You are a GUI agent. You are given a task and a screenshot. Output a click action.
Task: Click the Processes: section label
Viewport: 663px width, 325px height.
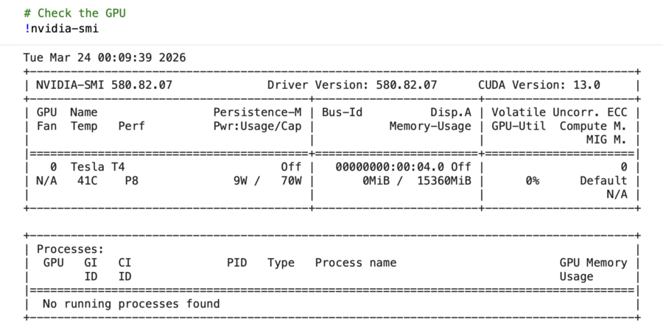click(x=70, y=249)
